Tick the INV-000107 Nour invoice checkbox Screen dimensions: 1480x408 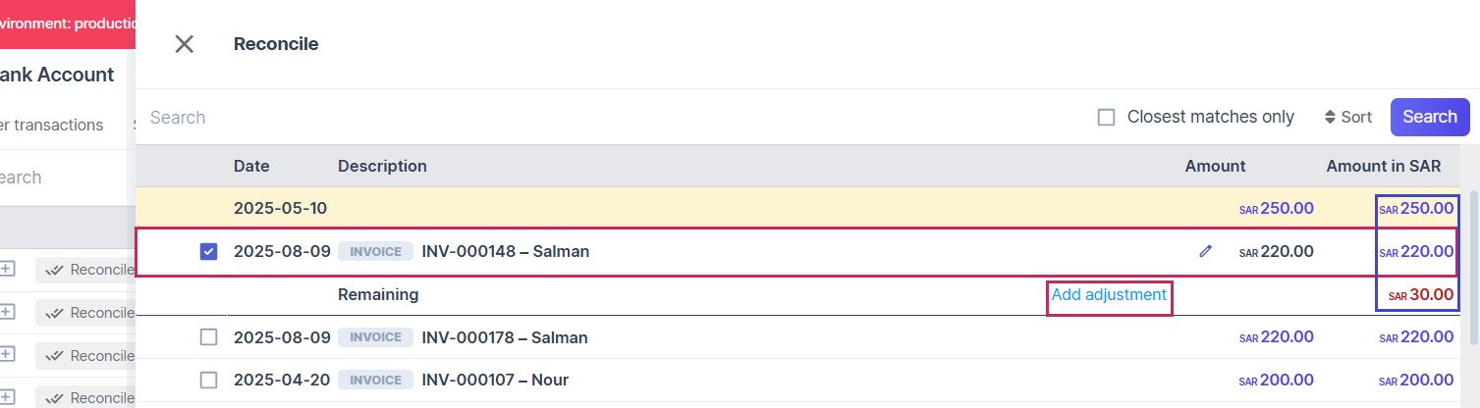pos(208,381)
